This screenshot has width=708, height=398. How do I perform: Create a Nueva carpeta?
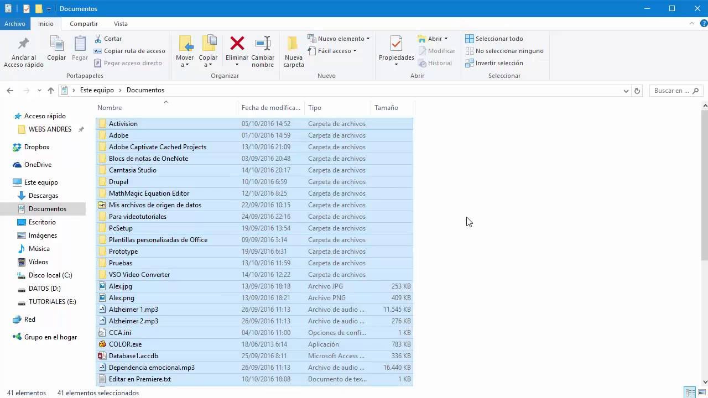pos(294,52)
